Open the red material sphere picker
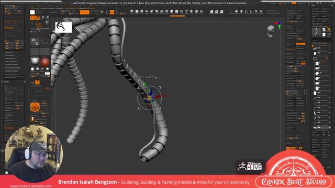The image size is (335, 188). [x=45, y=62]
